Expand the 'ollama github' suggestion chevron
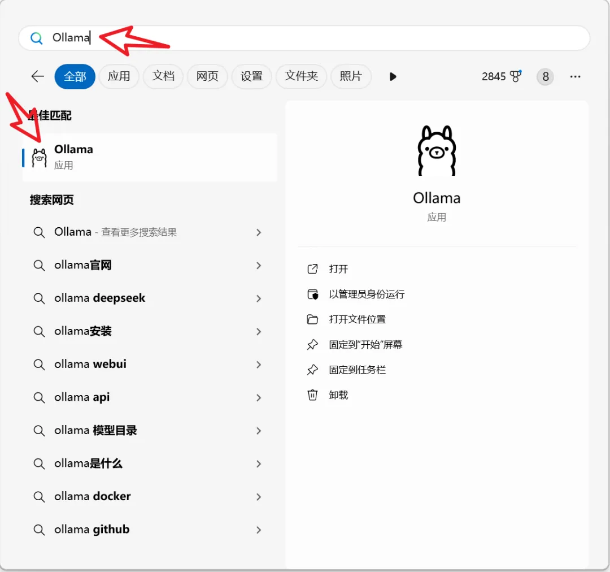Image resolution: width=610 pixels, height=572 pixels. [x=259, y=530]
